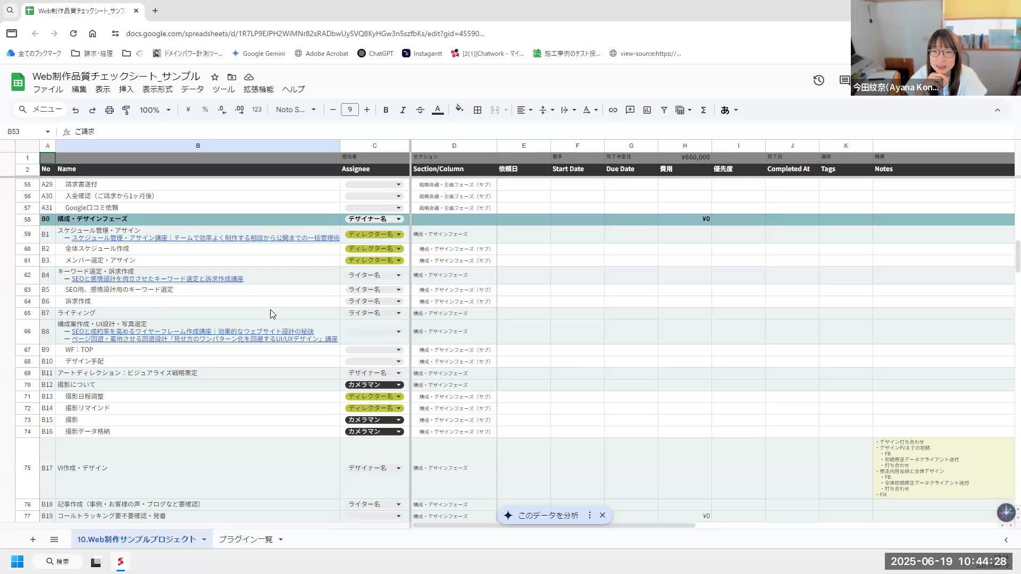Open the SEOと感情設計 keyword course link
Screen dimensions: 1021x574
point(157,279)
